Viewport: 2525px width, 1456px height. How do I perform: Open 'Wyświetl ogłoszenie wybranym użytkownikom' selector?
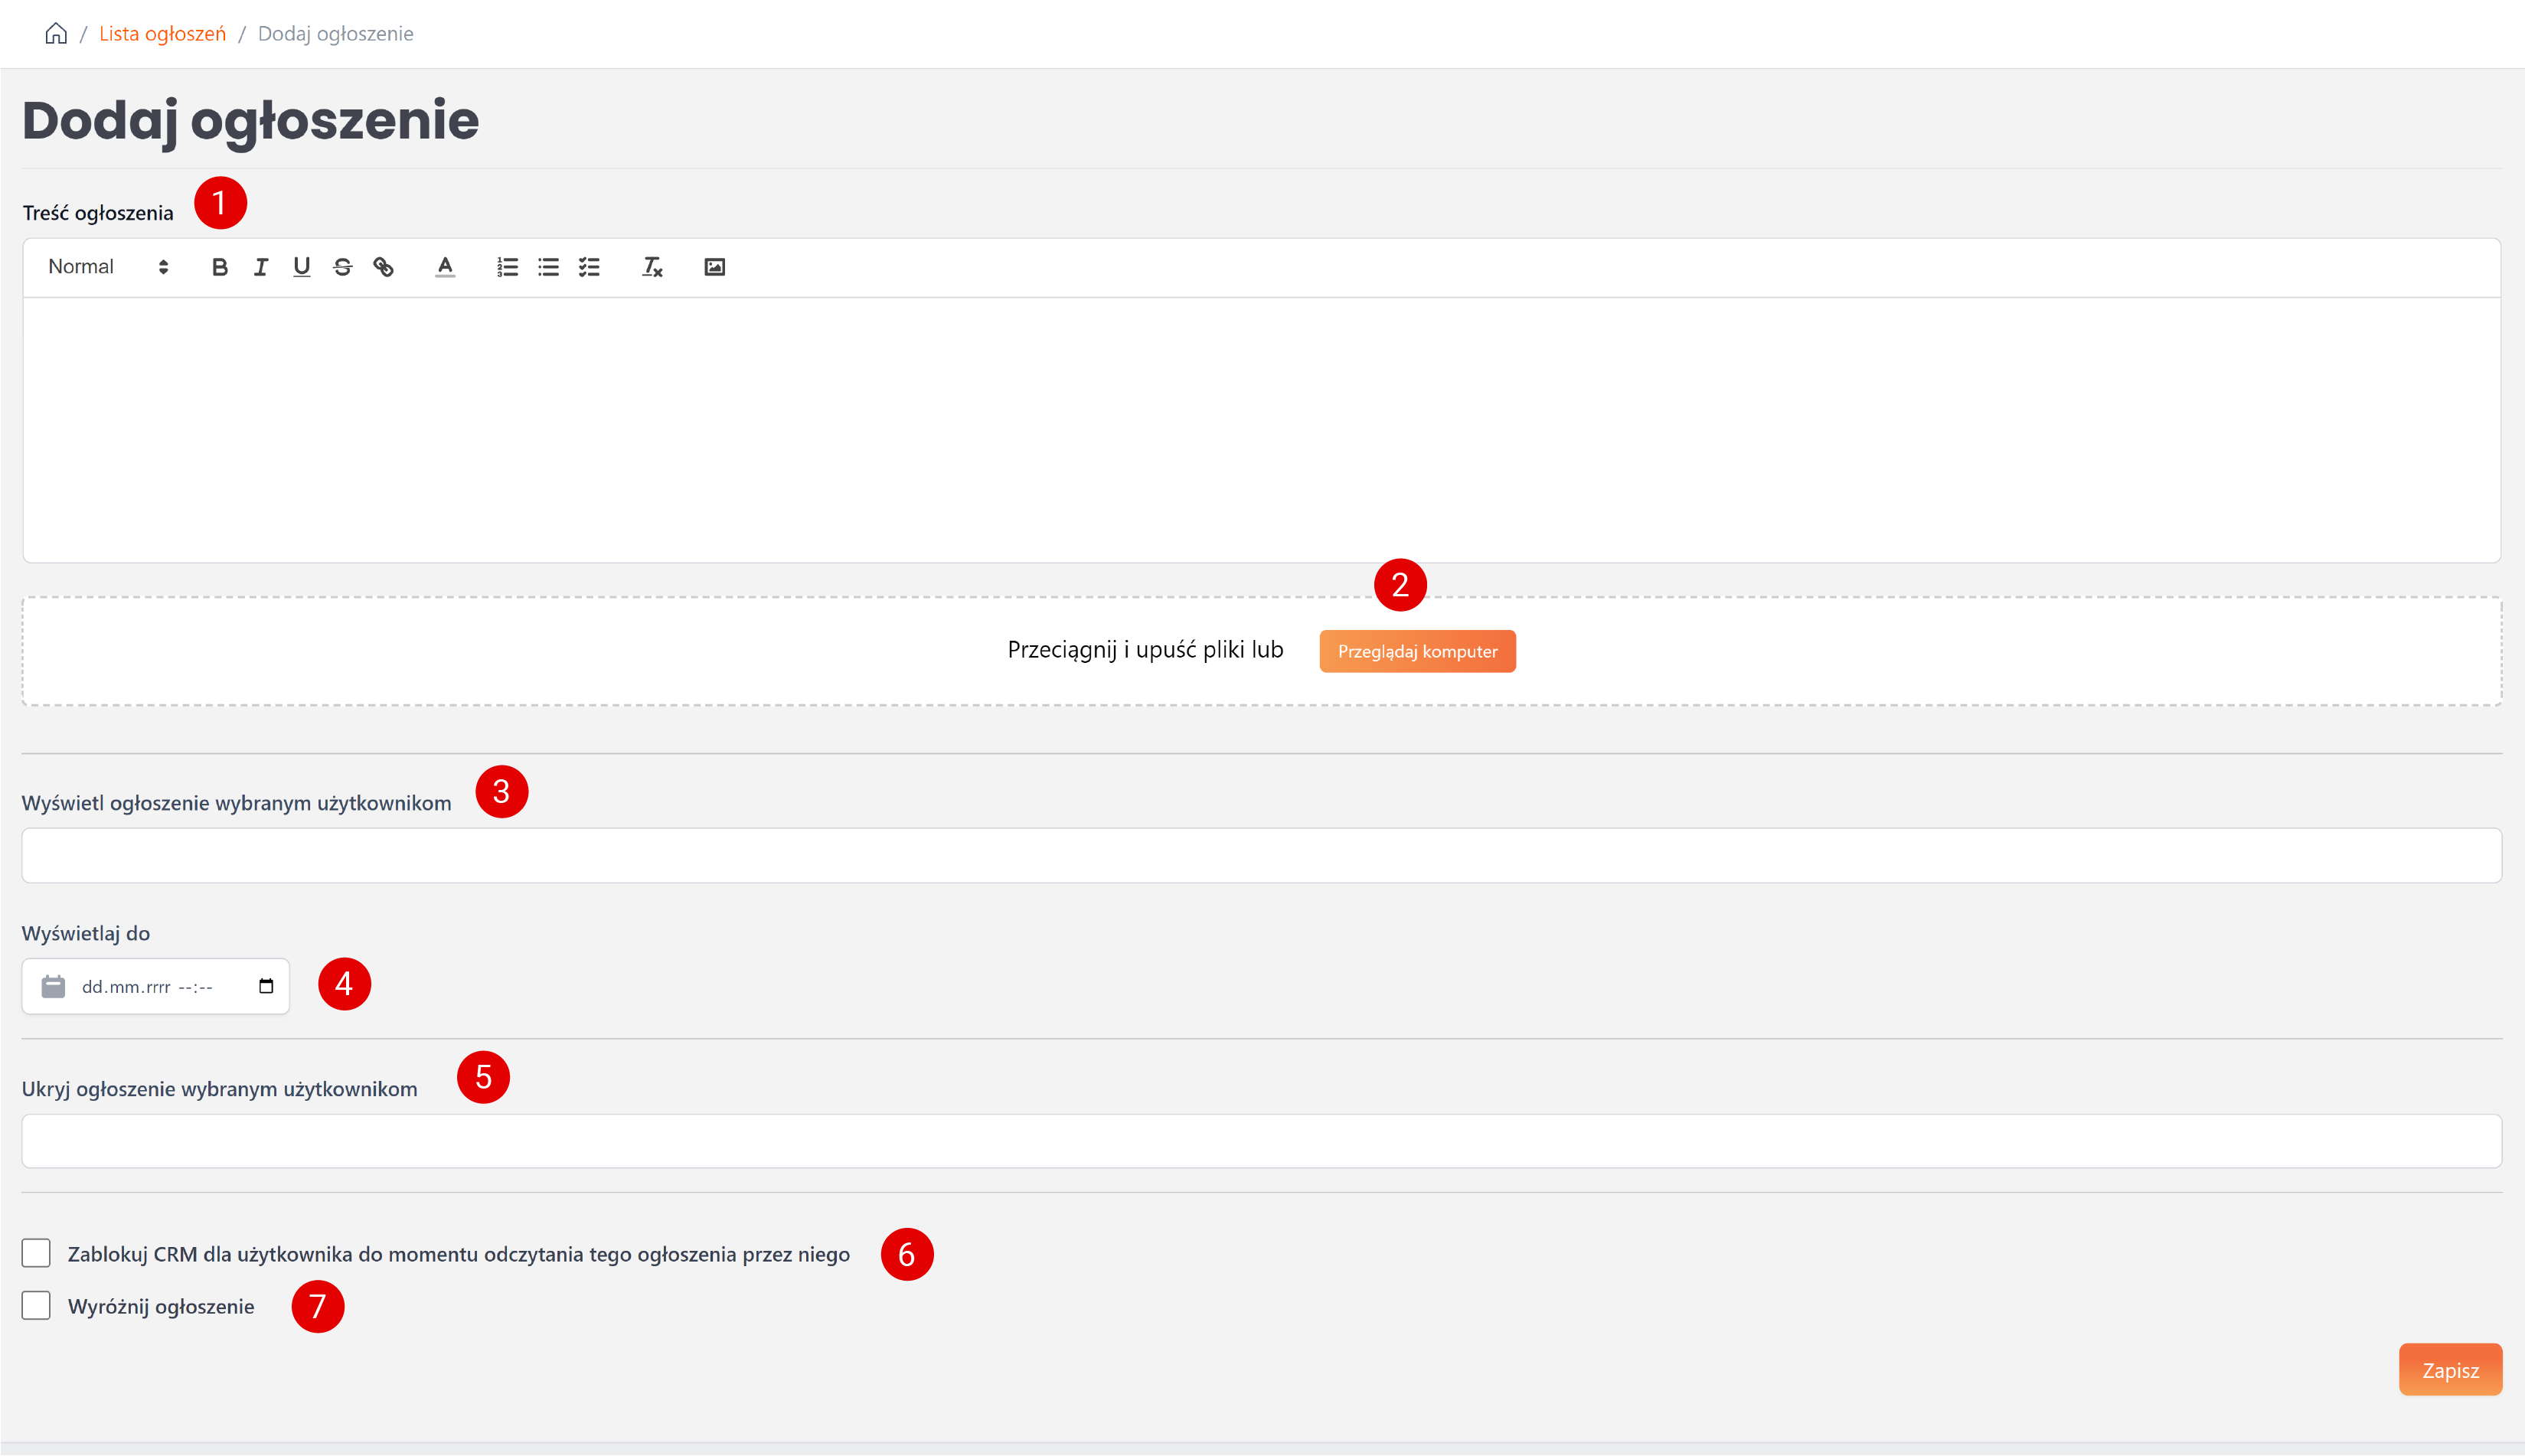(x=1261, y=855)
